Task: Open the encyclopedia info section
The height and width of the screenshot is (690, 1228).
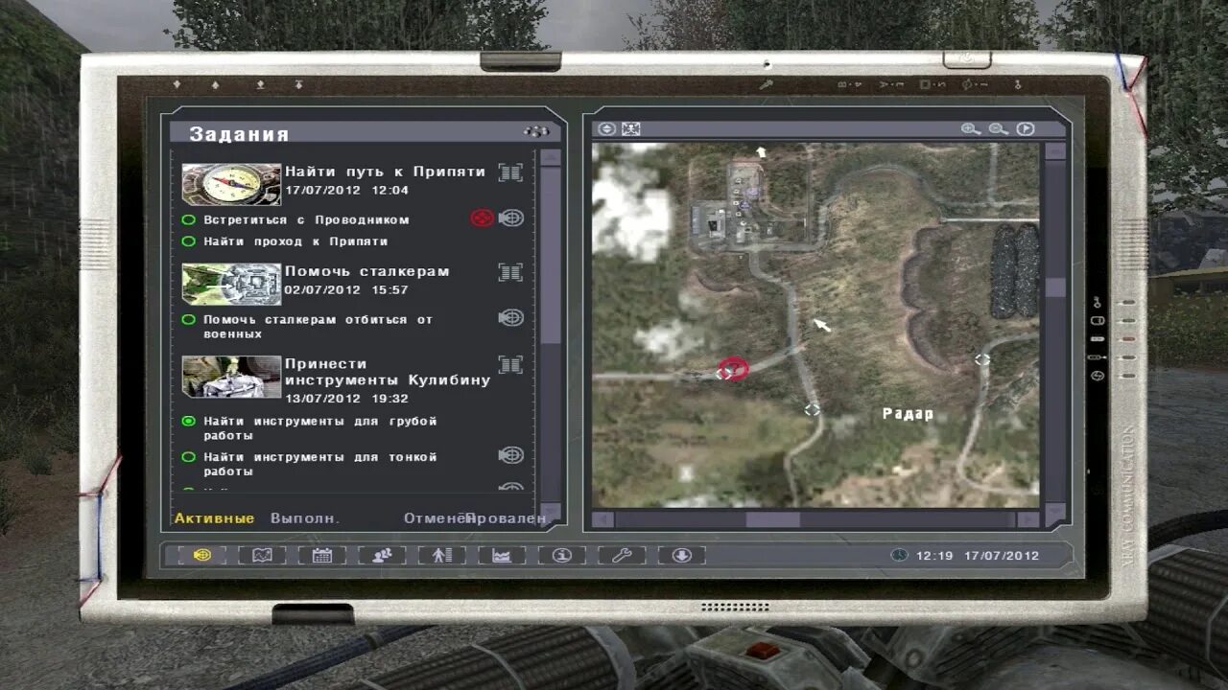Action: coord(562,555)
